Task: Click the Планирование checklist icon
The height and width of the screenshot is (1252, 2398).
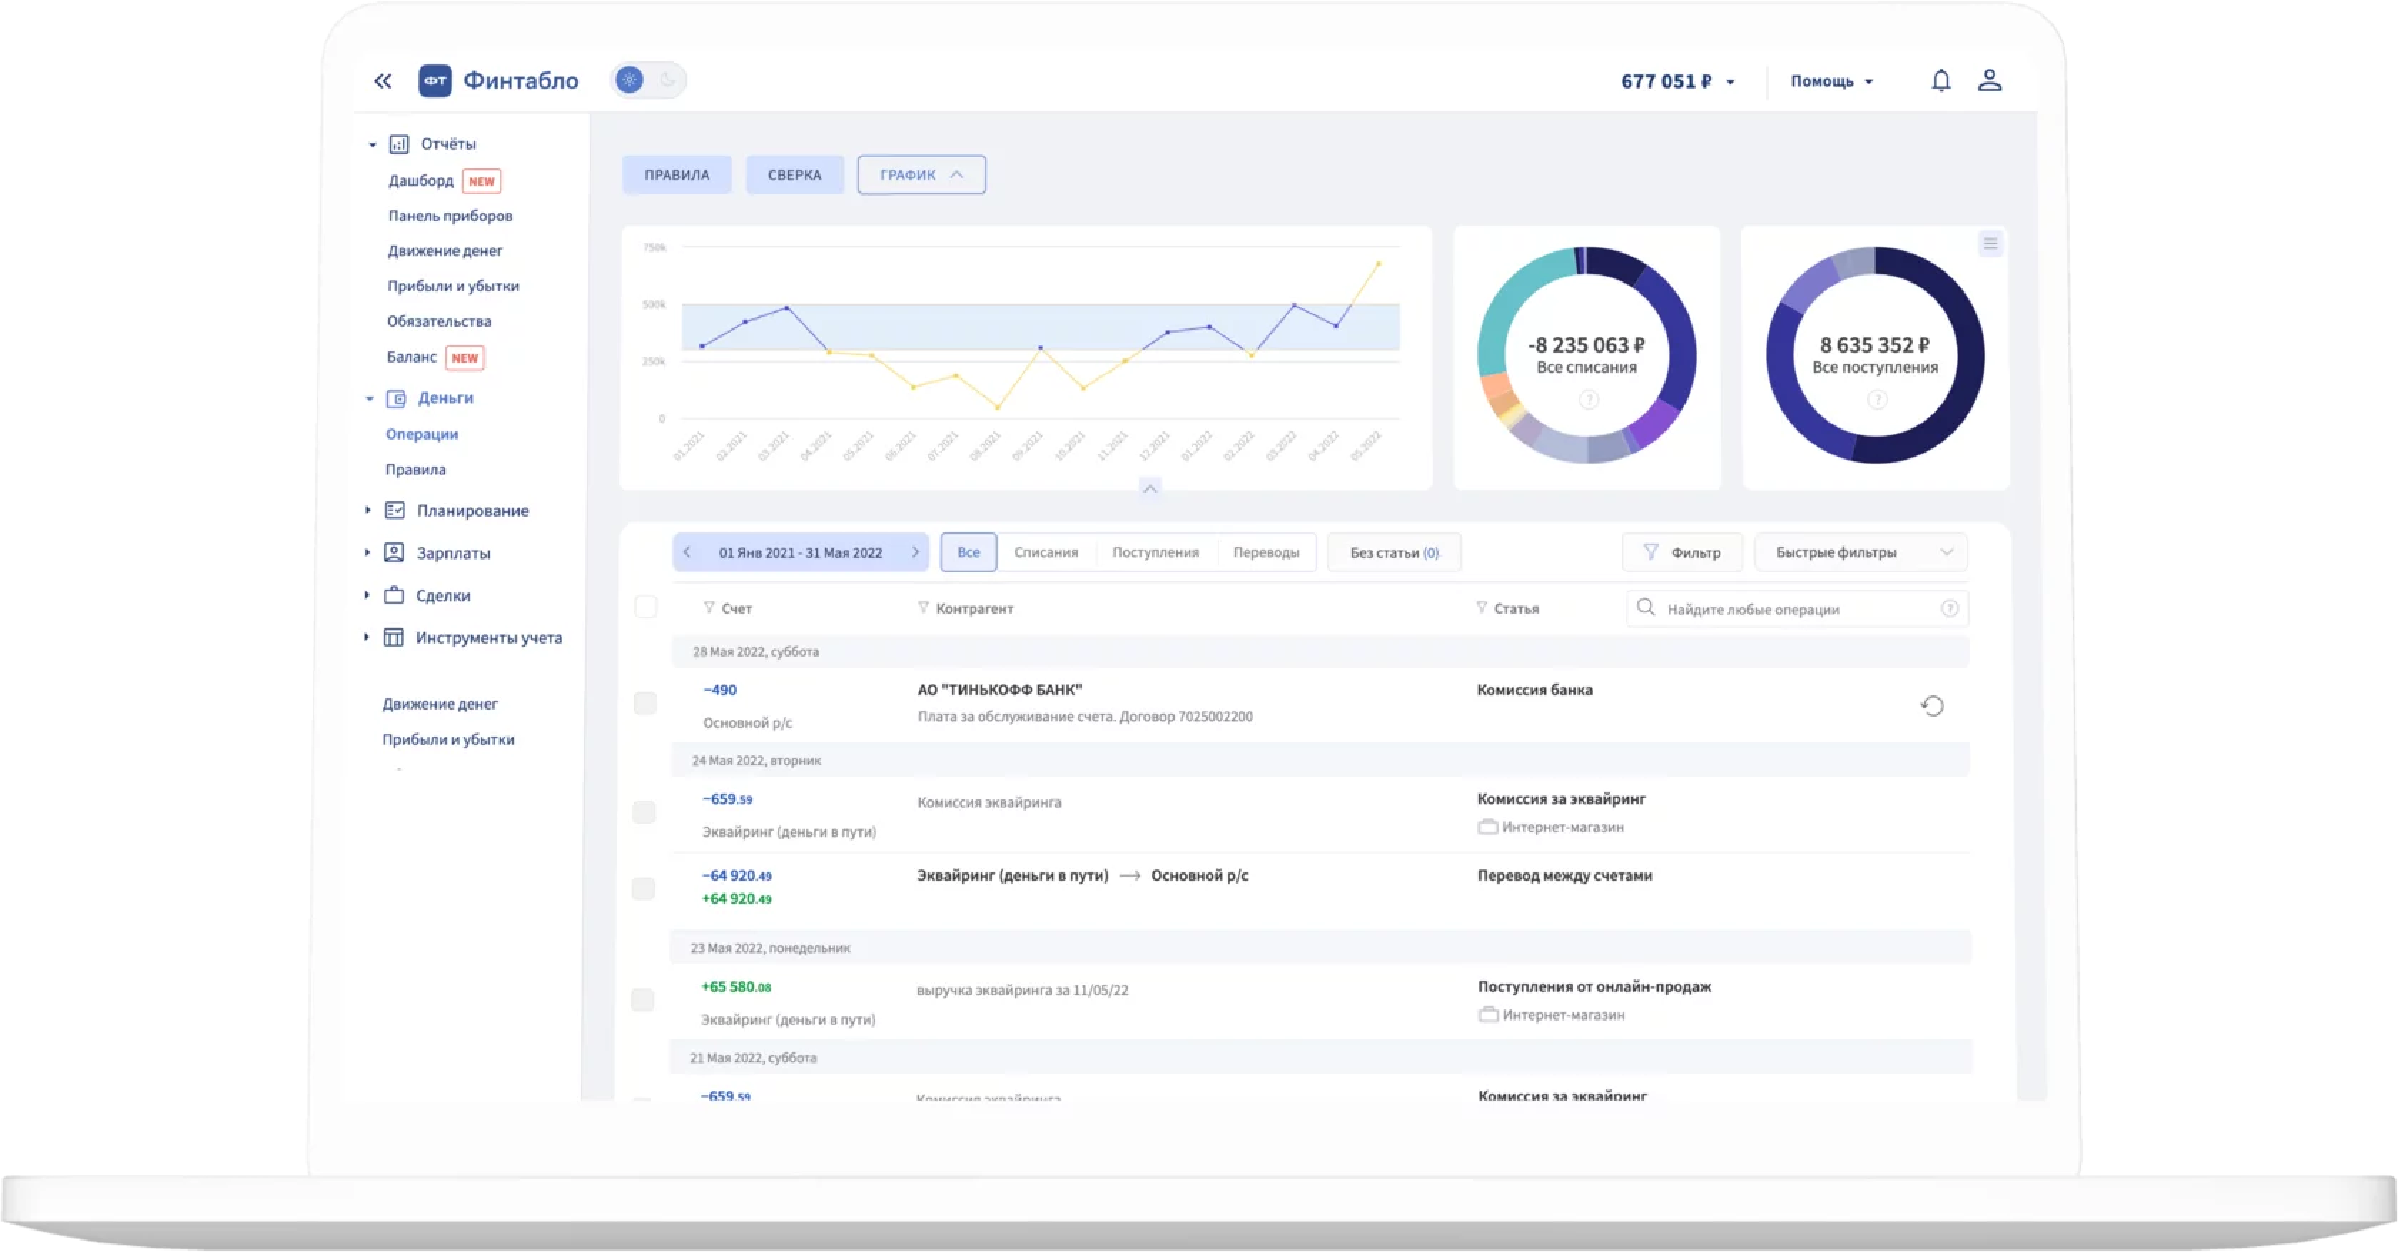Action: click(395, 510)
